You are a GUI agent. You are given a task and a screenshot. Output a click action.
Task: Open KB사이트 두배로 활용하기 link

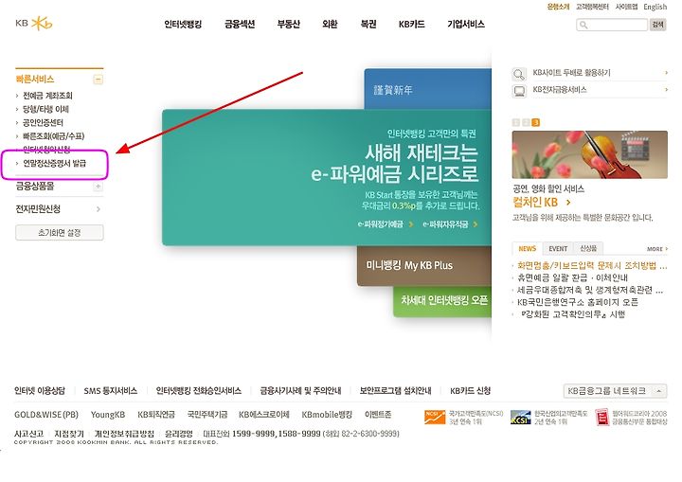click(571, 73)
